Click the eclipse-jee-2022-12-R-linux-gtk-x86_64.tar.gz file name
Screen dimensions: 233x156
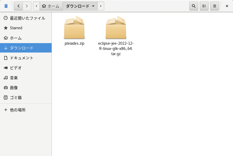pyautogui.click(x=116, y=49)
